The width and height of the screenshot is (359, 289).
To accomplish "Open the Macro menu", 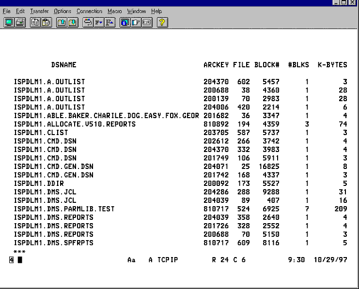I will point(114,11).
